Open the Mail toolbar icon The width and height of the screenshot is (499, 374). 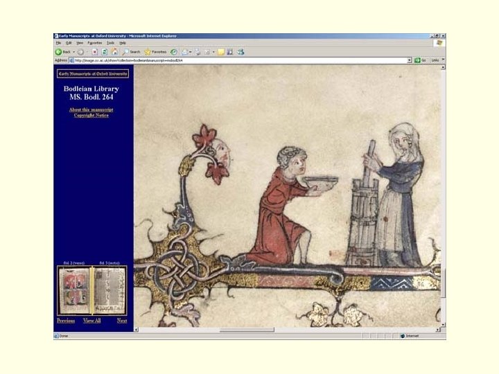184,52
